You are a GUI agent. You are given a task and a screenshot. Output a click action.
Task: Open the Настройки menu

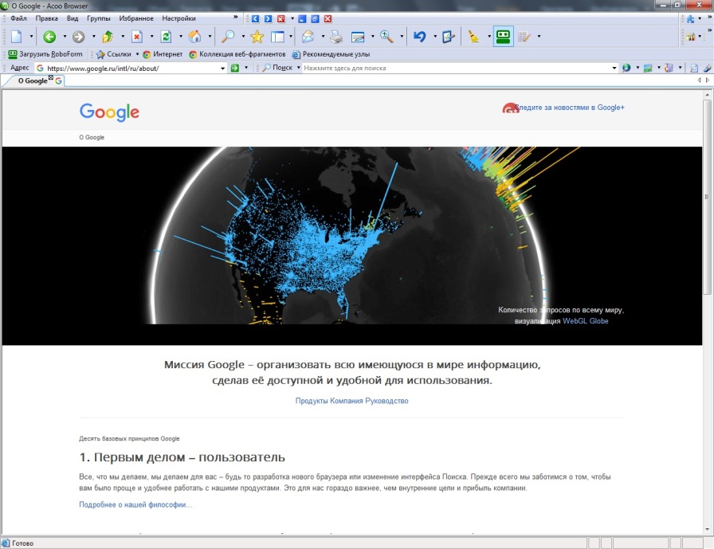coord(178,18)
